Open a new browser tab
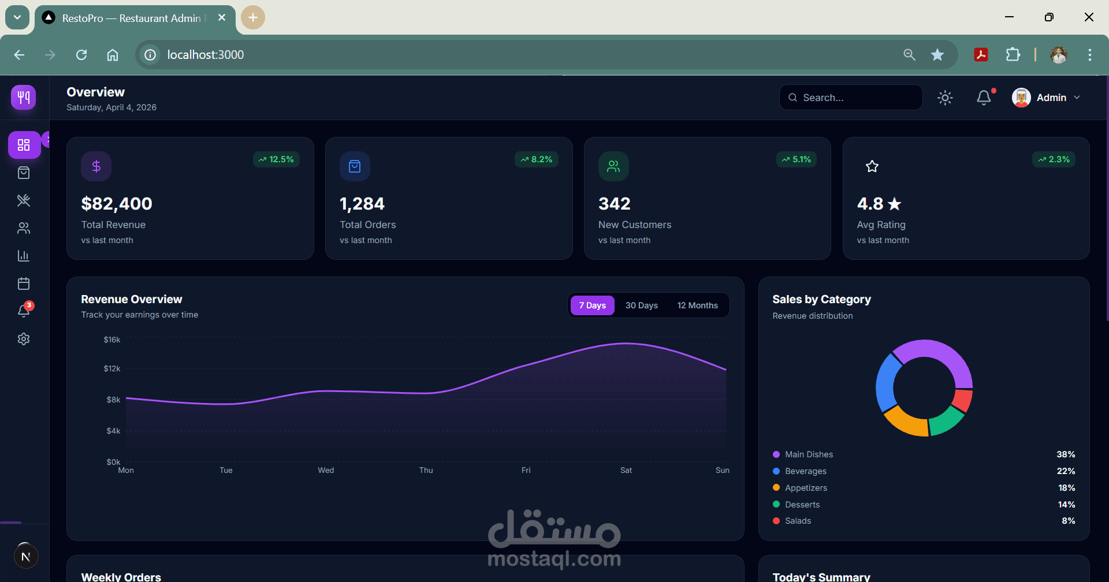The height and width of the screenshot is (582, 1109). tap(253, 17)
